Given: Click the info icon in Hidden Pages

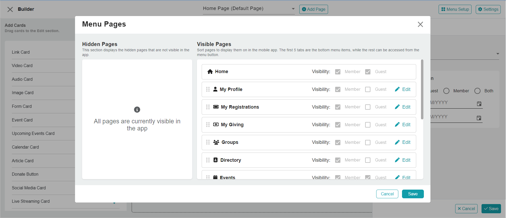Looking at the screenshot, I should (x=137, y=110).
